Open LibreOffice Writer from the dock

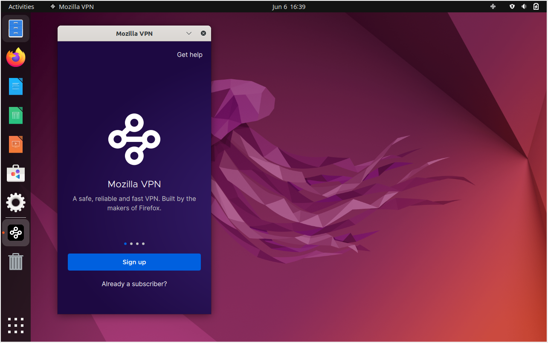point(16,86)
